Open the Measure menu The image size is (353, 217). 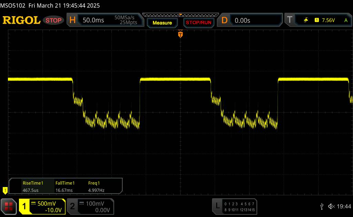coord(162,23)
